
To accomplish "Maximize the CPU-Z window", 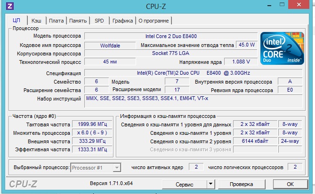I will tap(282, 5).
